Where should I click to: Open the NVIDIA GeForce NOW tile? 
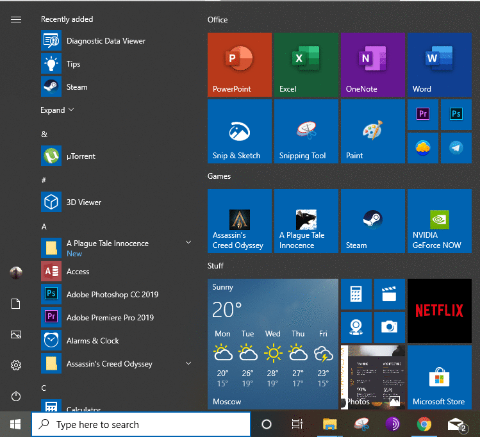pos(440,221)
